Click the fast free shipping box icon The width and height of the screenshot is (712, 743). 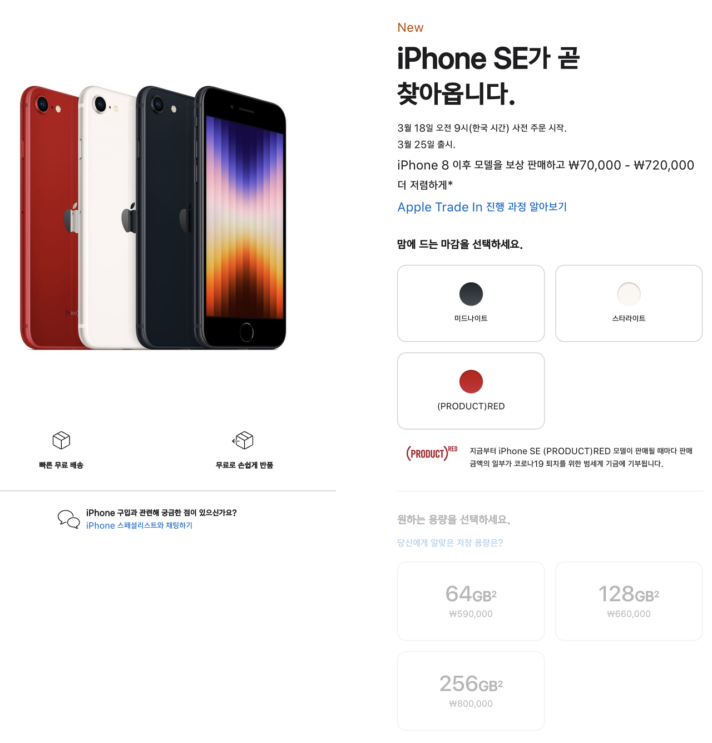click(61, 440)
